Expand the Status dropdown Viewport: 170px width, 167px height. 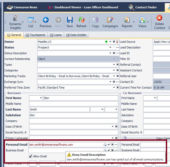110,47
